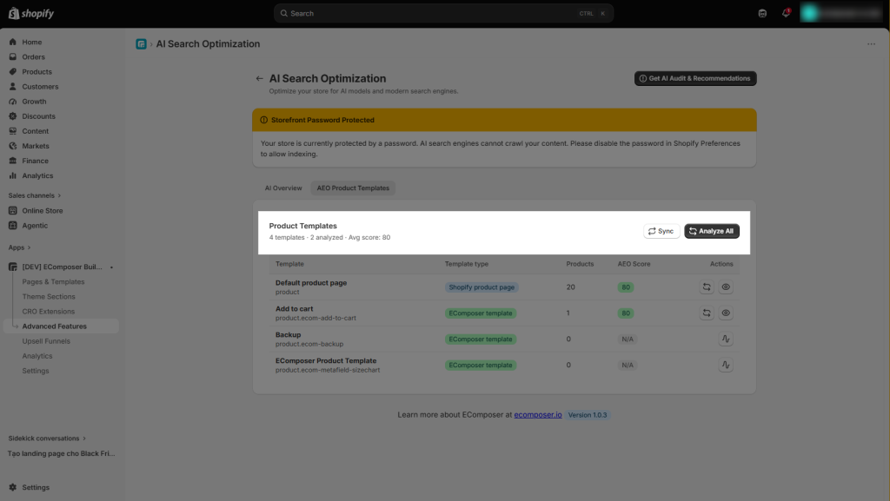Click EComposer app icon in breadcrumb
The height and width of the screenshot is (501, 890).
(141, 44)
